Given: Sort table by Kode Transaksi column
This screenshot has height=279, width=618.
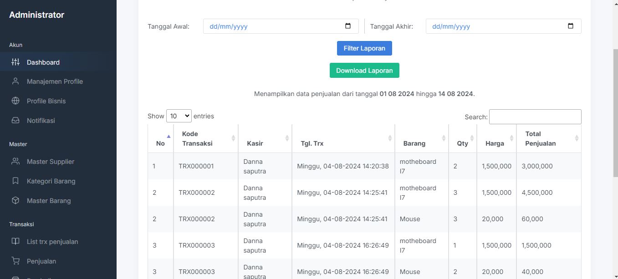Looking at the screenshot, I should tap(205, 138).
